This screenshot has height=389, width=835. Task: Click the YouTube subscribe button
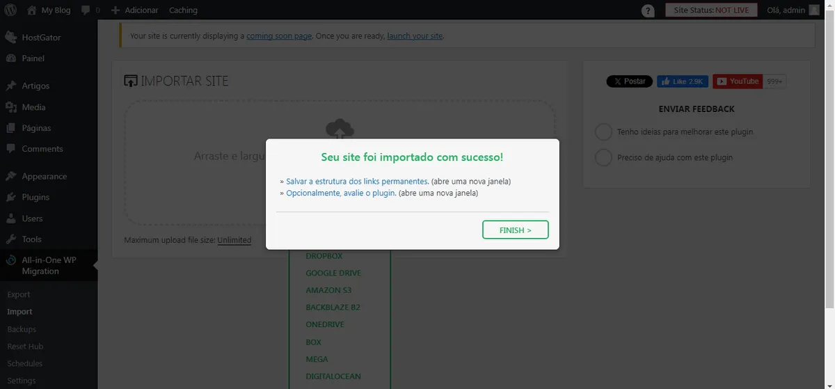coord(738,81)
